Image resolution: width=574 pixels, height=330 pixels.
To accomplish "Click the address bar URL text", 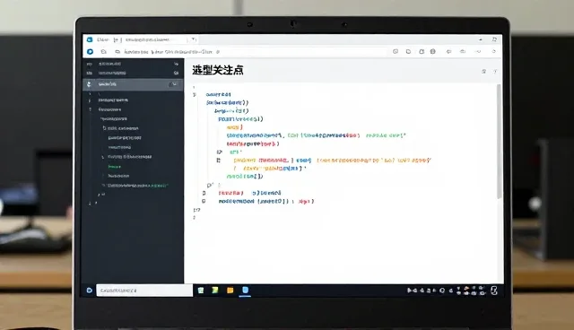I will [x=169, y=52].
